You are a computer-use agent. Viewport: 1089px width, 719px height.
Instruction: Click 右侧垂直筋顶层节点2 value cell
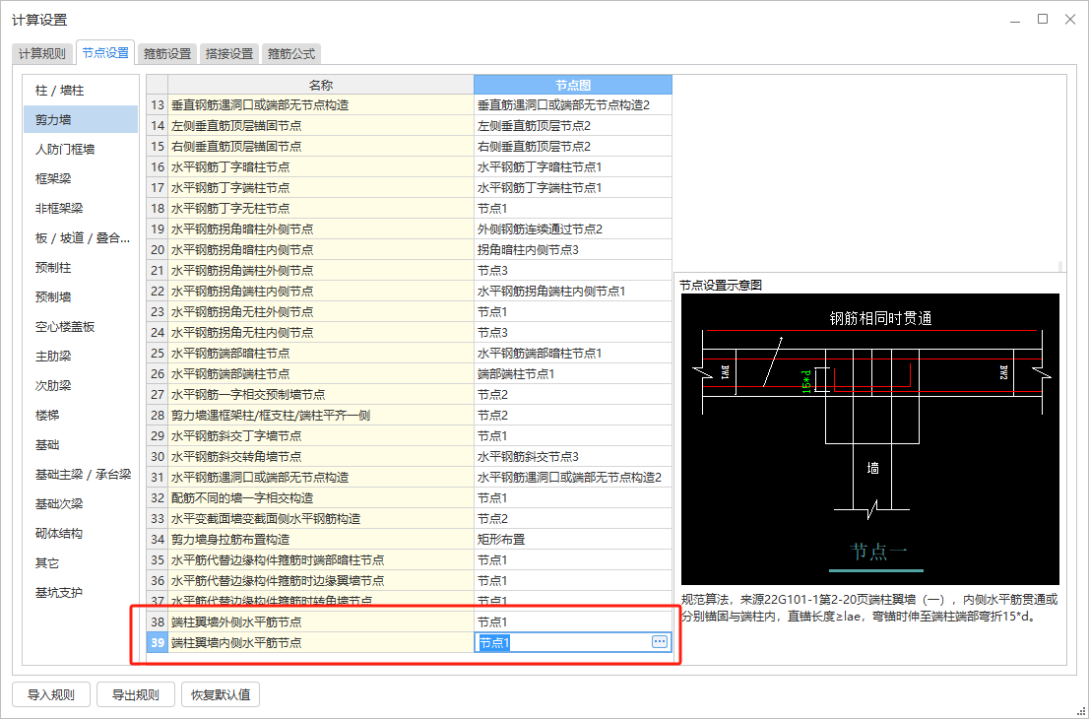573,147
